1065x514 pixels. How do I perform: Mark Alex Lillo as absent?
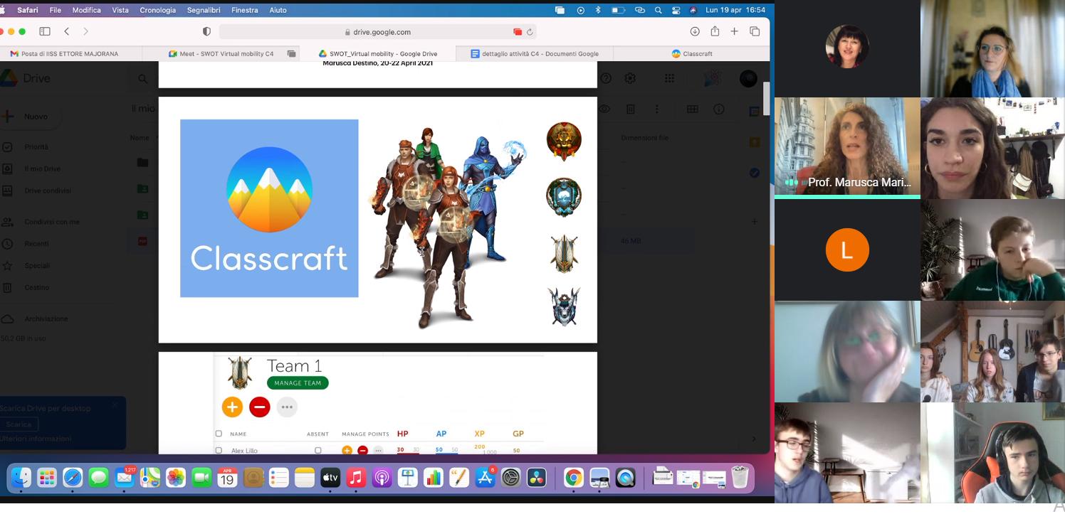pyautogui.click(x=318, y=450)
